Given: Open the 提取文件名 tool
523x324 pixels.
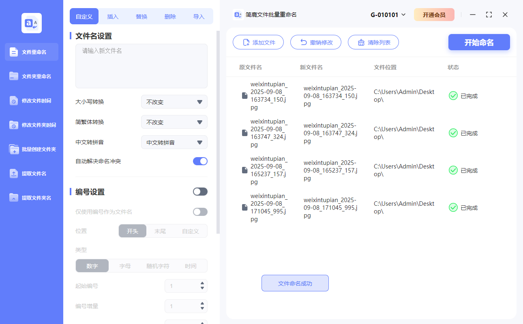Looking at the screenshot, I should pos(31,173).
